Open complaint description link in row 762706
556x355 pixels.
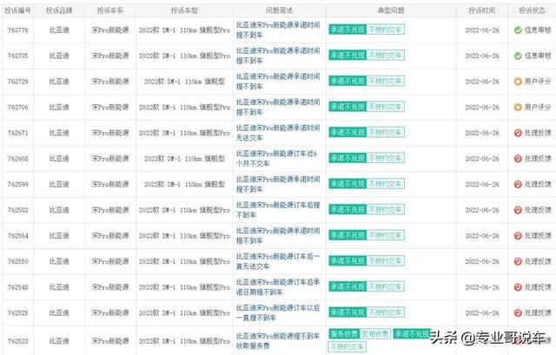278,107
